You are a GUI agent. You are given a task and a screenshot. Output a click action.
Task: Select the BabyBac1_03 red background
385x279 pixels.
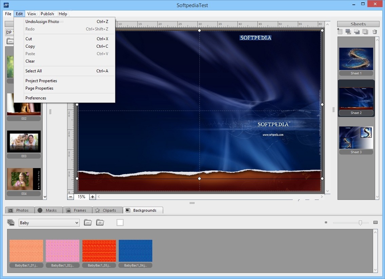tap(99, 251)
